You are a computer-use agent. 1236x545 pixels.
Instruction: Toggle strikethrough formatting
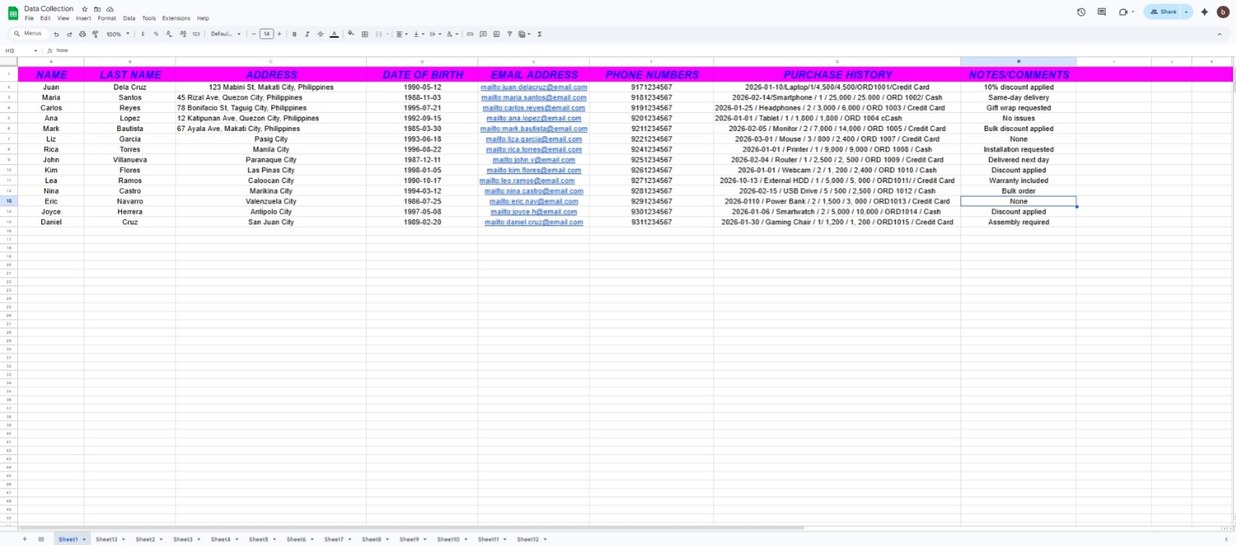pos(321,34)
